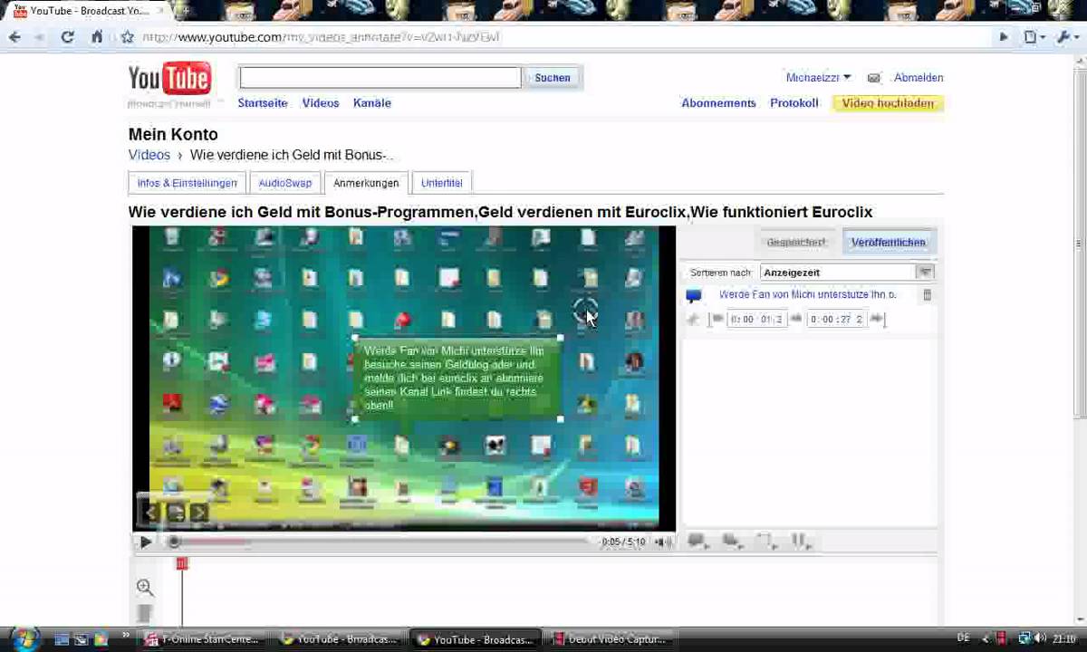This screenshot has width=1087, height=652.
Task: Open the Protokoll link
Action: [x=794, y=103]
